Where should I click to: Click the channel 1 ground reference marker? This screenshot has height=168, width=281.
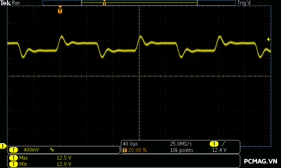3,146
